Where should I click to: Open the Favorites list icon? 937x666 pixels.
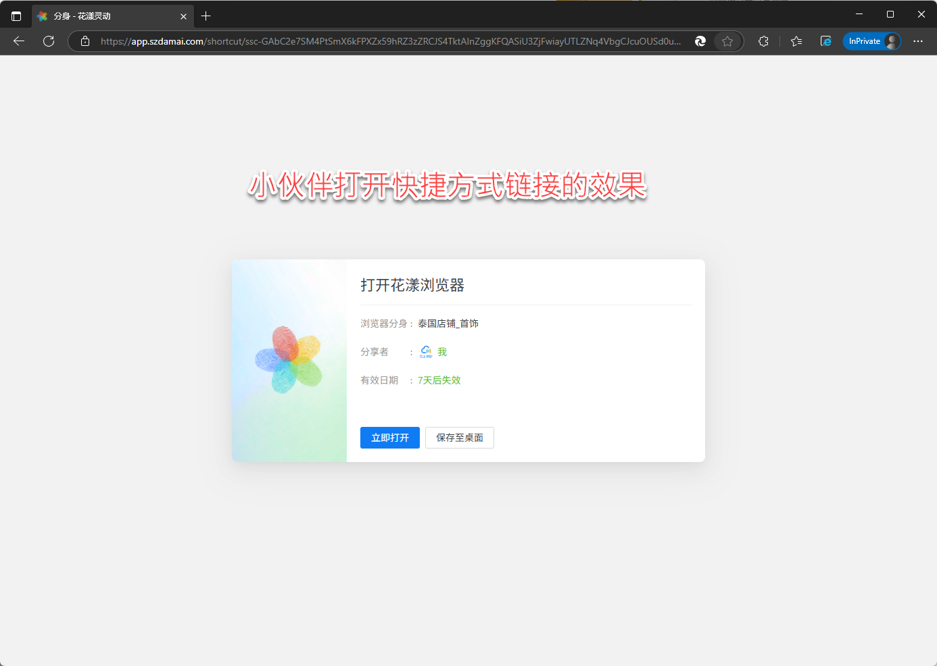coord(796,41)
